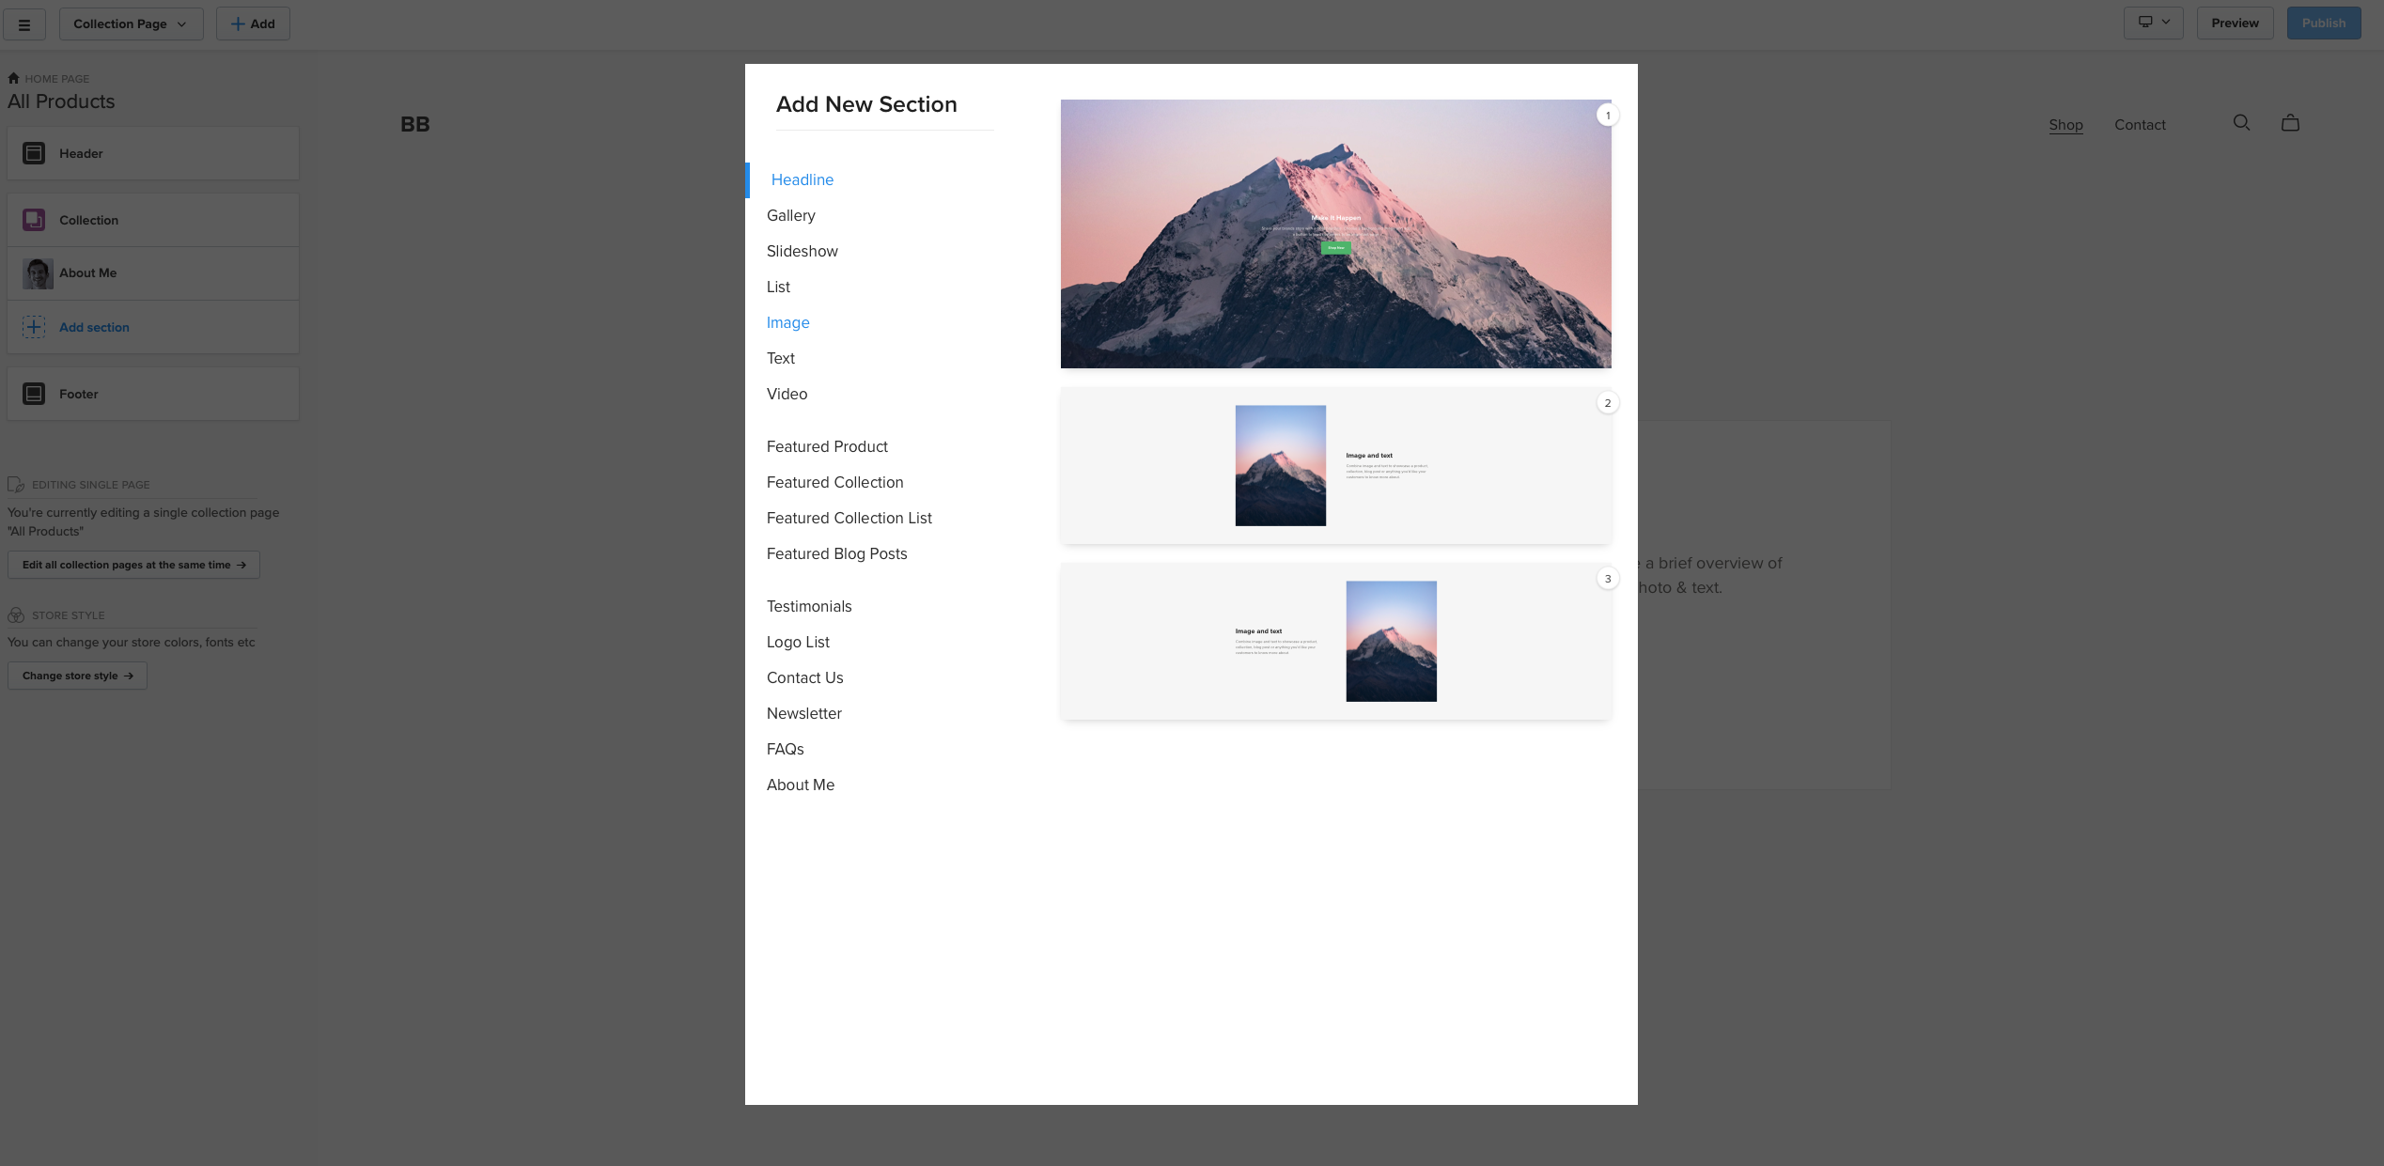Expand the device preview dropdown
This screenshot has height=1166, width=2384.
(2154, 22)
